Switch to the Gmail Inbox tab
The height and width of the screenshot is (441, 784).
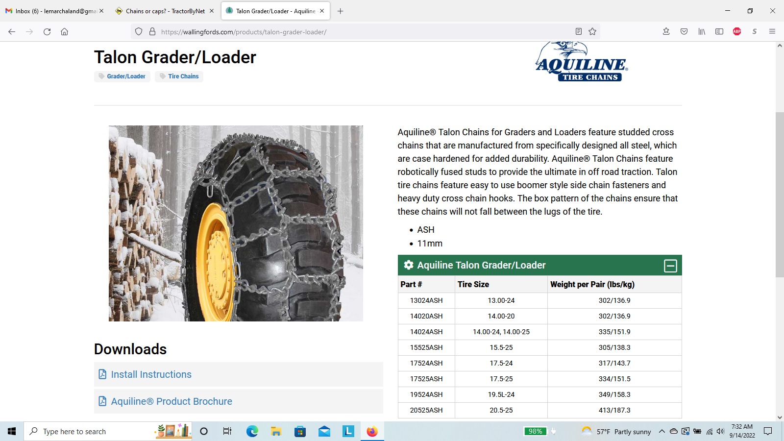point(55,11)
